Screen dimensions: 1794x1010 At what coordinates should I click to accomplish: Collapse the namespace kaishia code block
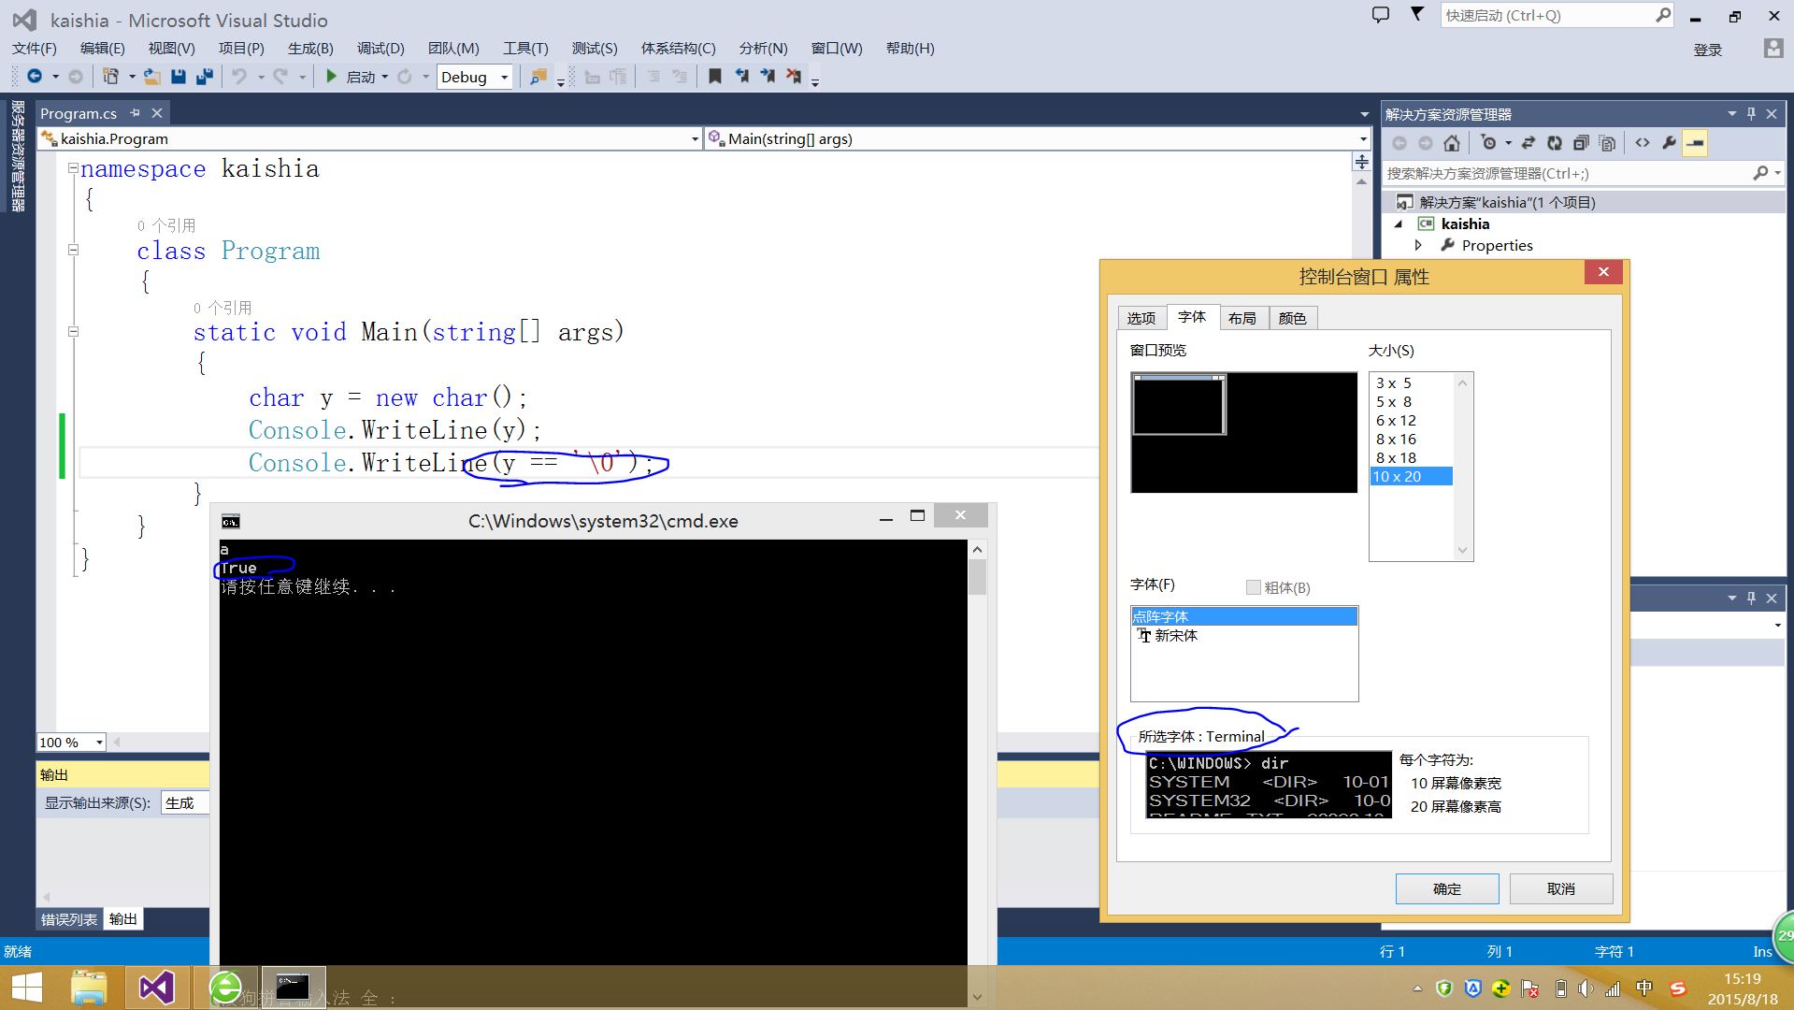(x=73, y=168)
